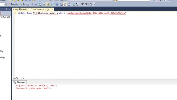Uncomment the selected lines

click(x=77, y=4)
